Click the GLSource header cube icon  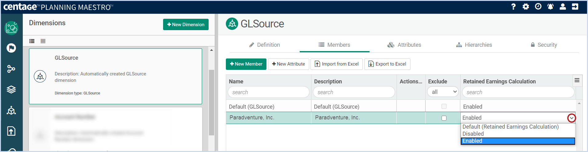232,24
